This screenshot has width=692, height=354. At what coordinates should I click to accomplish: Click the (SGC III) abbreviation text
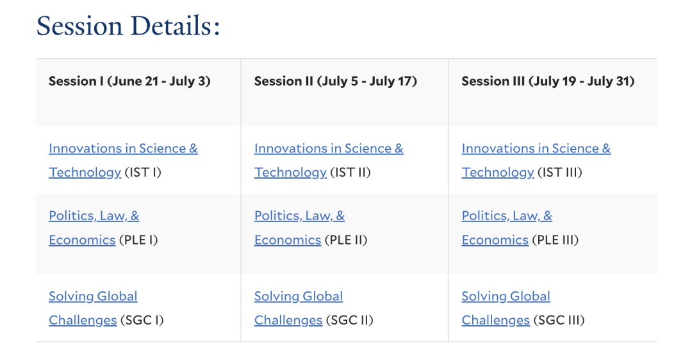click(x=559, y=321)
